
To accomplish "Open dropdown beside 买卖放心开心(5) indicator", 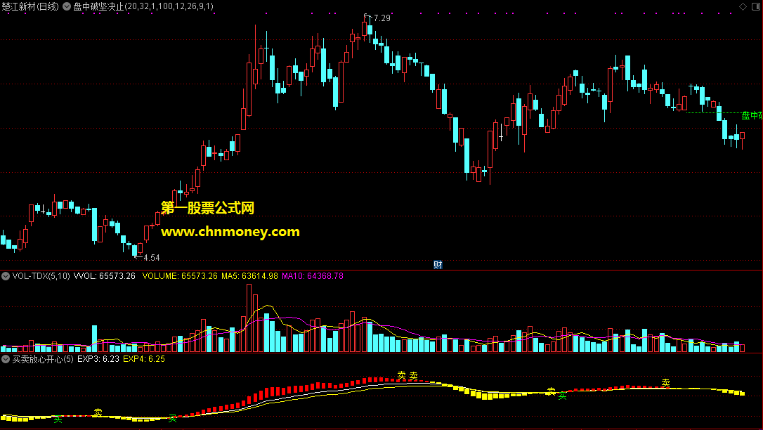I will click(6, 359).
